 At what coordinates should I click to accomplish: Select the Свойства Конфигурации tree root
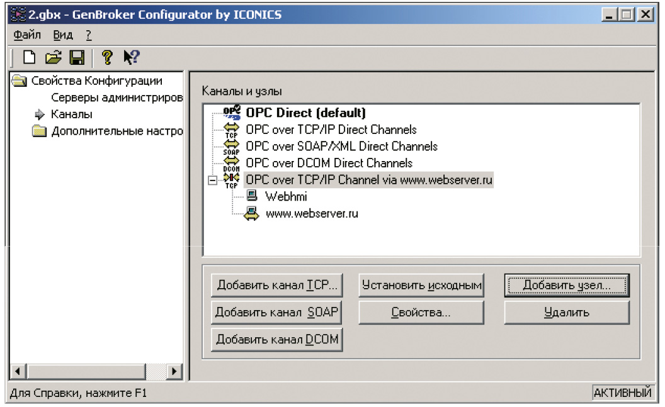pos(97,81)
